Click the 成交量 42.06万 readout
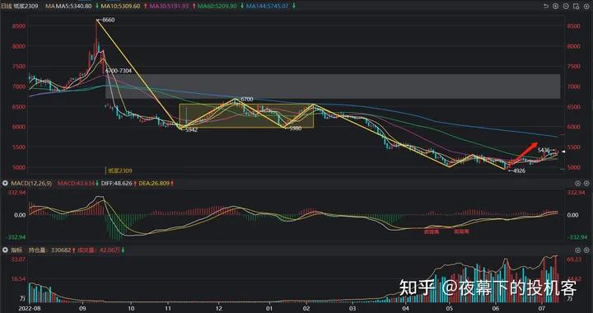Screen dimensions: 593x313 [100, 250]
